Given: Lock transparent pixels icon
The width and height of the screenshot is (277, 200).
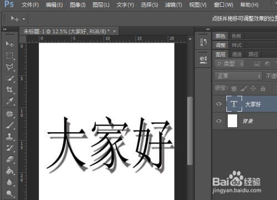Looking at the screenshot, I should pos(234,88).
